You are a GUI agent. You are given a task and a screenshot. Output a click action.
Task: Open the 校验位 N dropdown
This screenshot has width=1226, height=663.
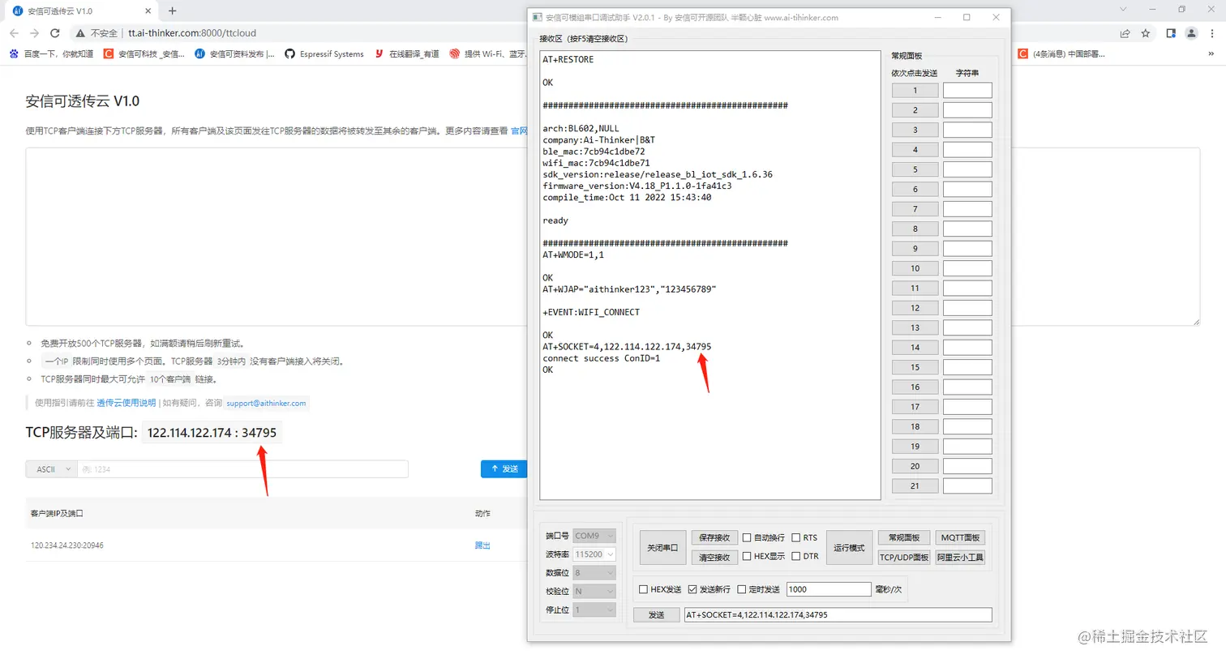pyautogui.click(x=594, y=592)
